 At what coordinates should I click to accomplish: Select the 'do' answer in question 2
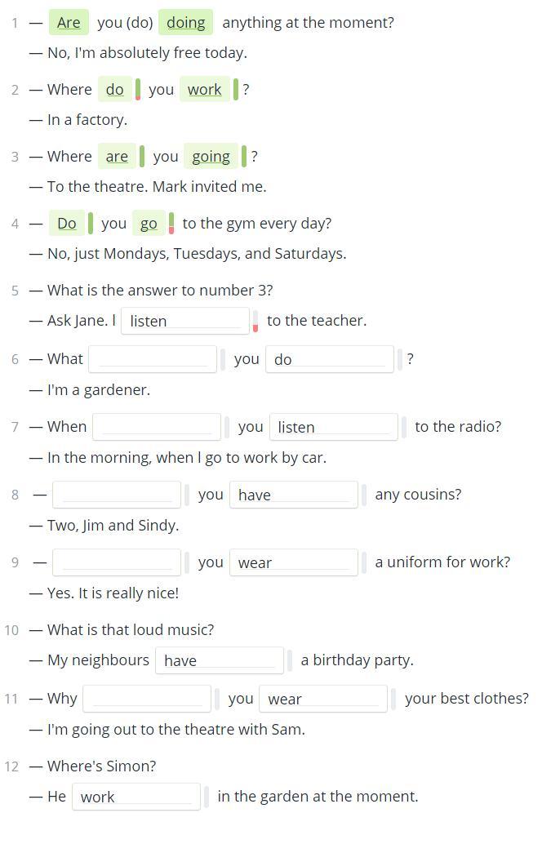[x=114, y=89]
